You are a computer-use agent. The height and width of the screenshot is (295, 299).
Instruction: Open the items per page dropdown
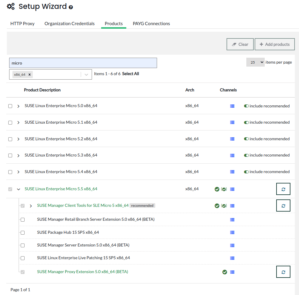pyautogui.click(x=255, y=62)
